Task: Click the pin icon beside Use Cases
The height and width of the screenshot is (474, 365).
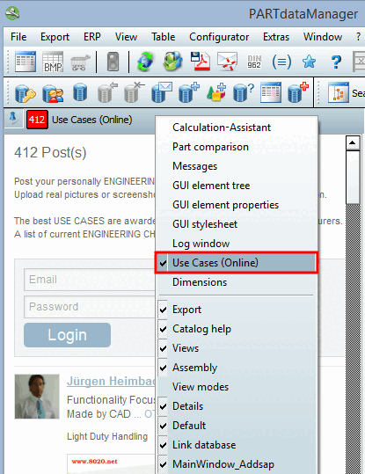Action: pos(13,119)
